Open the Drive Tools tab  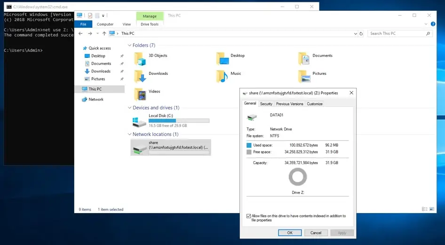(x=150, y=24)
